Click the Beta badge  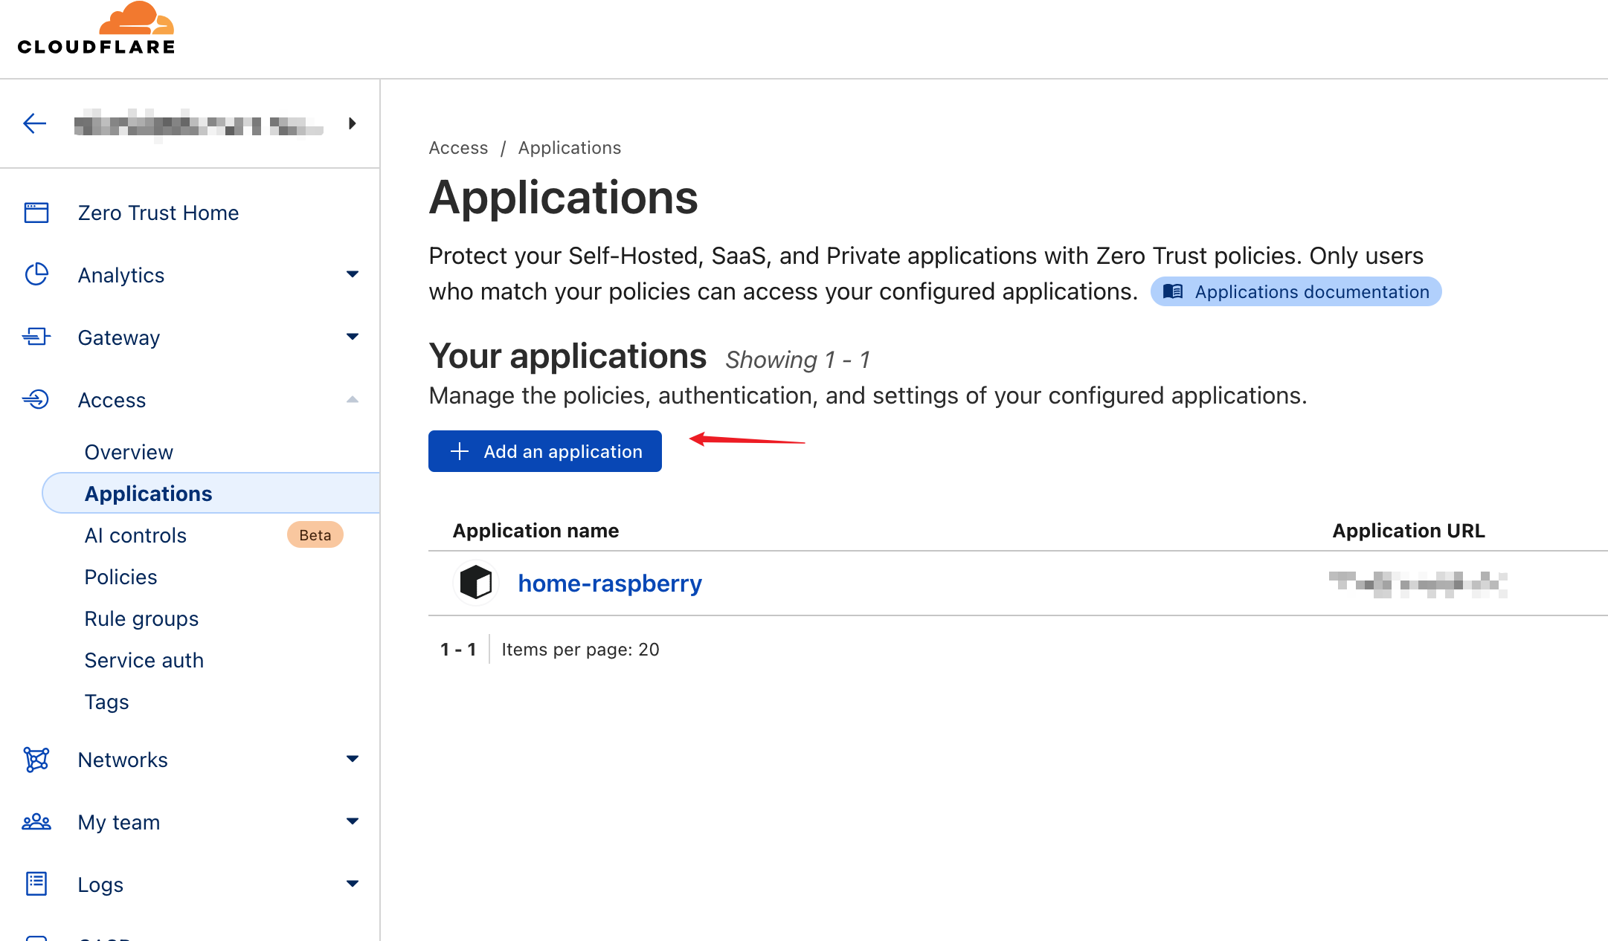click(x=315, y=535)
